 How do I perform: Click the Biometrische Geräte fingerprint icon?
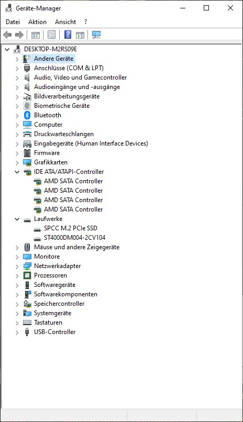[27, 106]
